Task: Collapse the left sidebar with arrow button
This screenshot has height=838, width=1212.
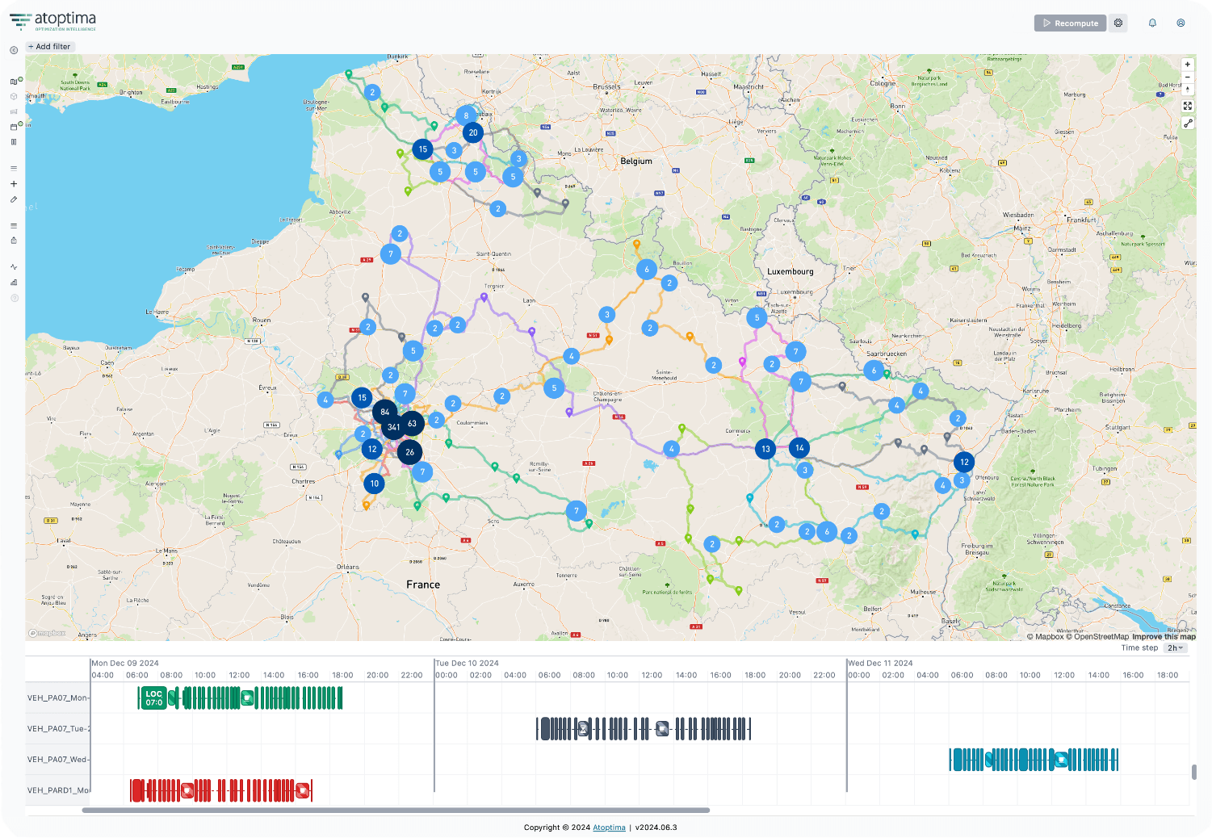Action: click(x=14, y=50)
